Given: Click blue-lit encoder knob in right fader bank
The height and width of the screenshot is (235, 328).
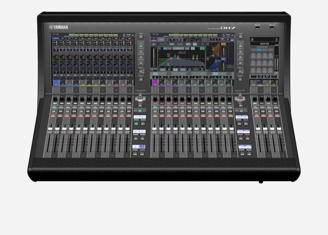Looking at the screenshot, I should click(261, 99).
